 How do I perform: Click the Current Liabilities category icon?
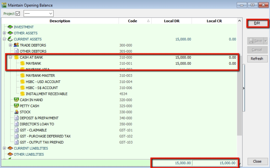(10, 148)
